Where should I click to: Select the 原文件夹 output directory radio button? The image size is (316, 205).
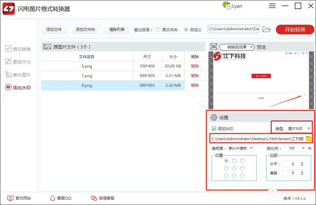[x=157, y=30]
